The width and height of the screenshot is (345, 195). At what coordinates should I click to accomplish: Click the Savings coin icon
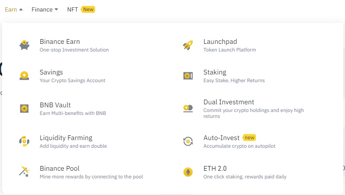24,76
